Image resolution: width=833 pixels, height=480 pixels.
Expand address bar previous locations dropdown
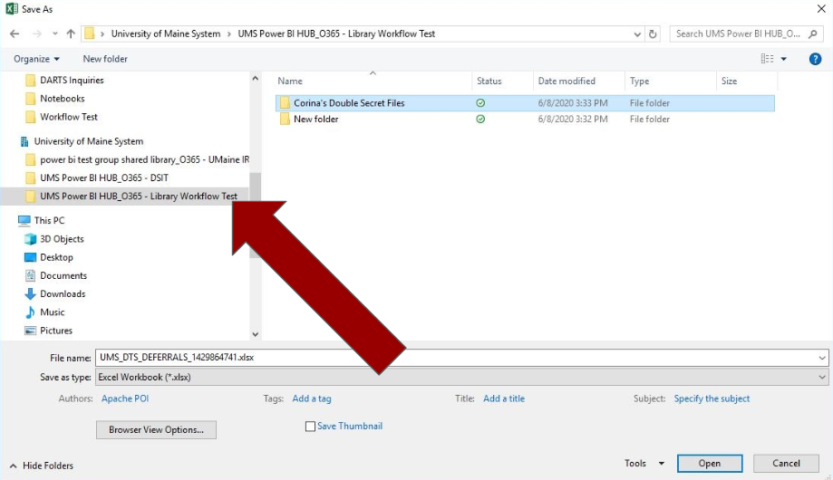637,34
